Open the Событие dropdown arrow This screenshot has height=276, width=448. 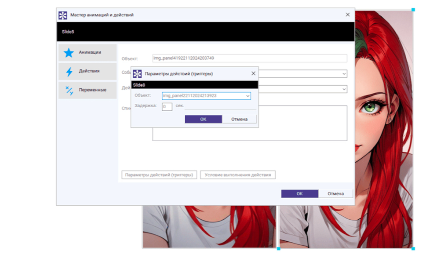click(x=344, y=74)
